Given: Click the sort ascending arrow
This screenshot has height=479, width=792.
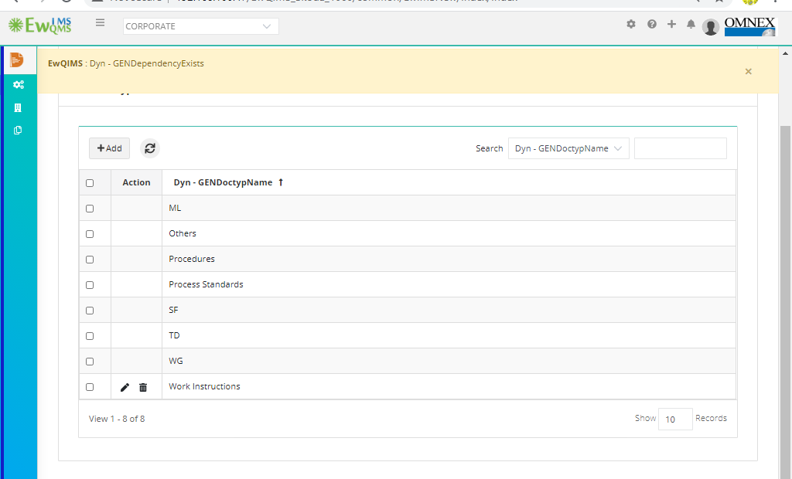Looking at the screenshot, I should tap(281, 182).
